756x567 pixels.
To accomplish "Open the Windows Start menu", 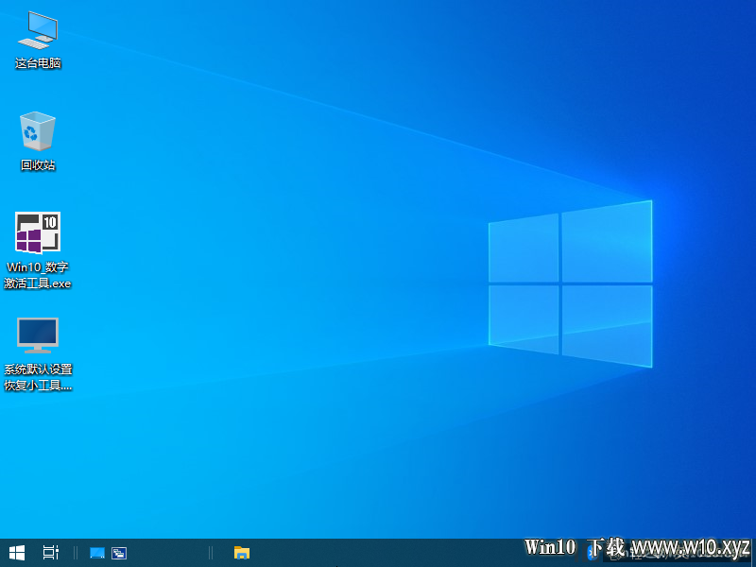I will click(17, 553).
